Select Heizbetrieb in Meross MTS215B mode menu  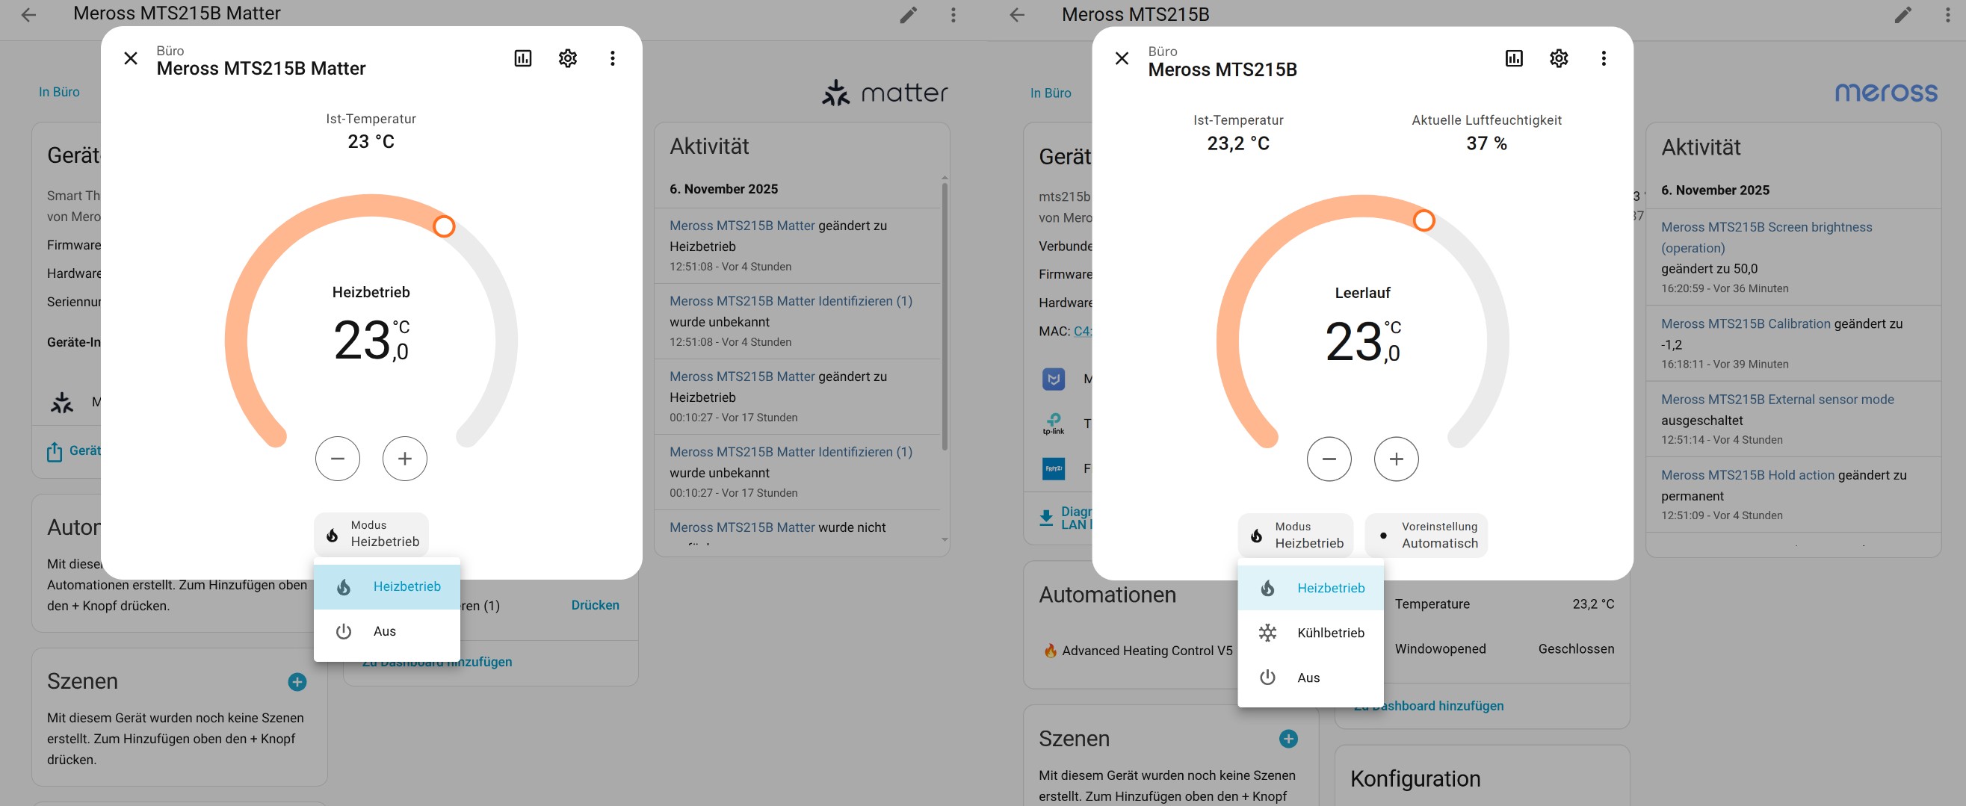pos(1311,589)
